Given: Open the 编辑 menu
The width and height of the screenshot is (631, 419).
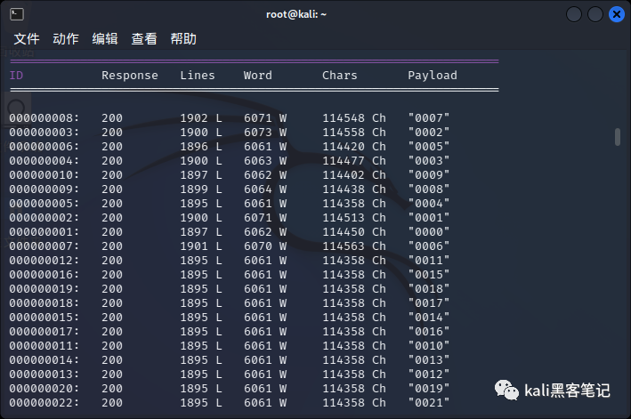Looking at the screenshot, I should point(105,39).
